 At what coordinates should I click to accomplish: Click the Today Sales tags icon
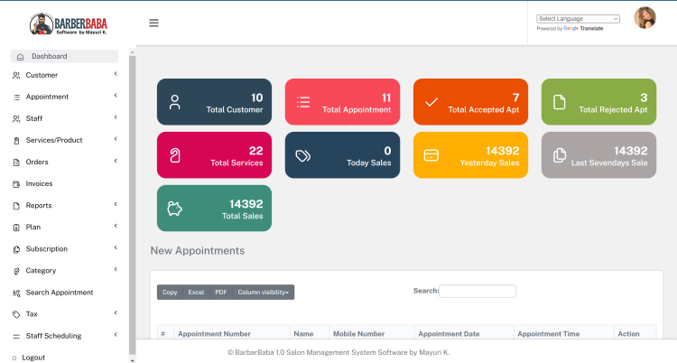(303, 155)
